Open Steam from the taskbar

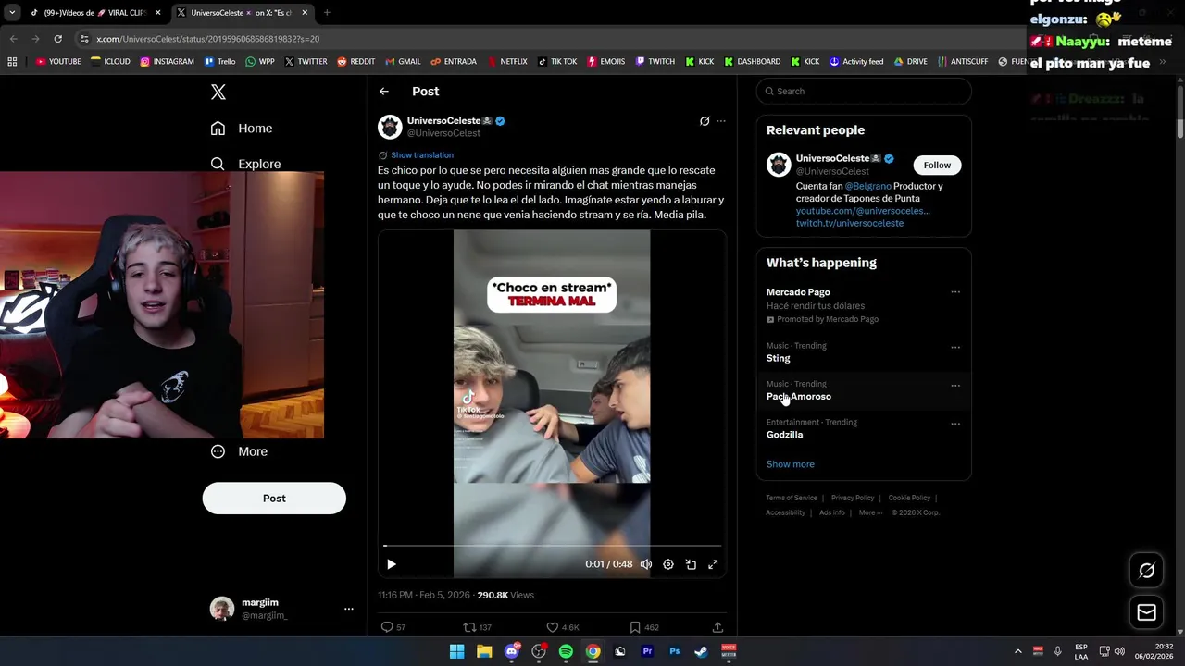click(x=701, y=651)
